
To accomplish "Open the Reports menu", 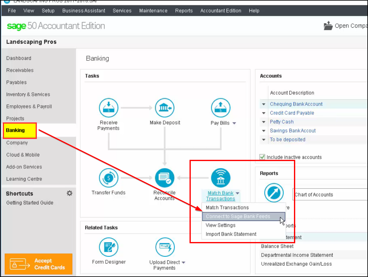I will 184,10.
